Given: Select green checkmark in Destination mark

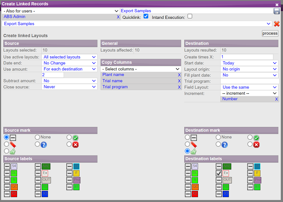Looking at the screenshot, I should 250,137.
